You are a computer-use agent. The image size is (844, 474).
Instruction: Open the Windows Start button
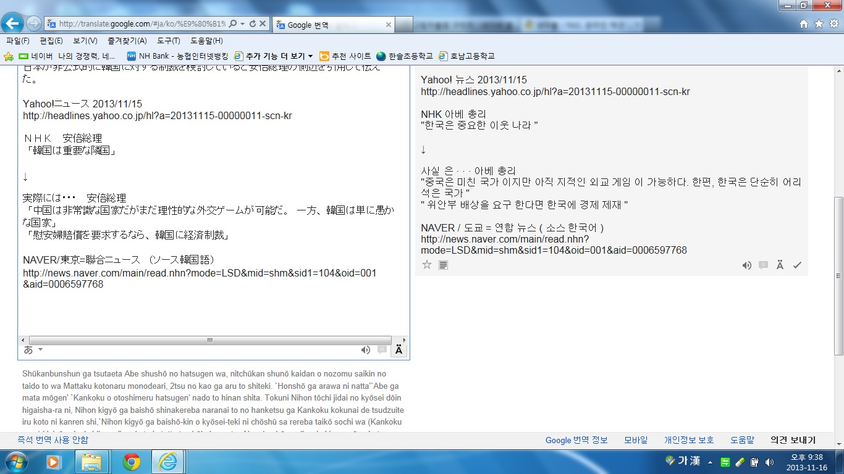tap(15, 462)
